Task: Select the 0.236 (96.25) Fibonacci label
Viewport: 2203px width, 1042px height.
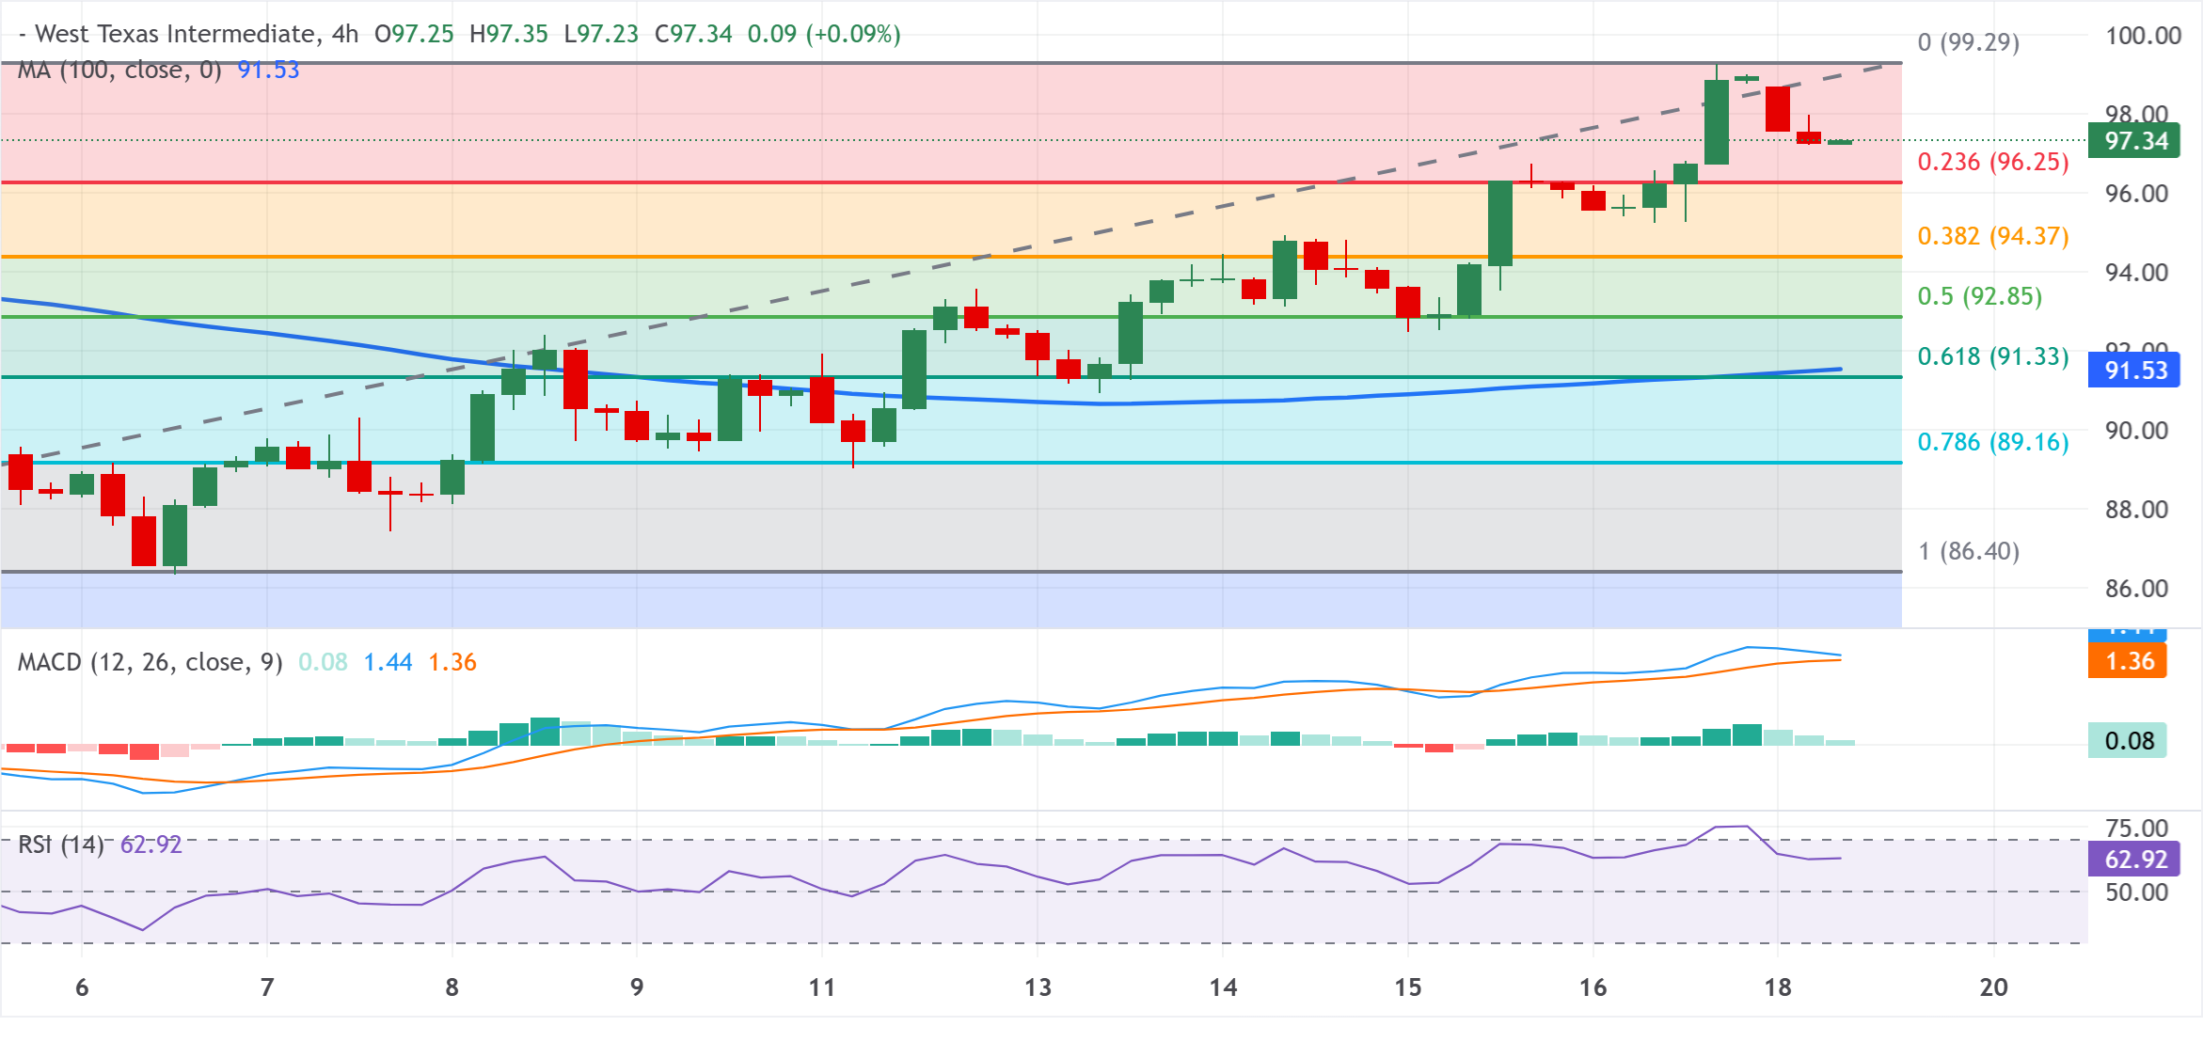Action: coord(1993,162)
